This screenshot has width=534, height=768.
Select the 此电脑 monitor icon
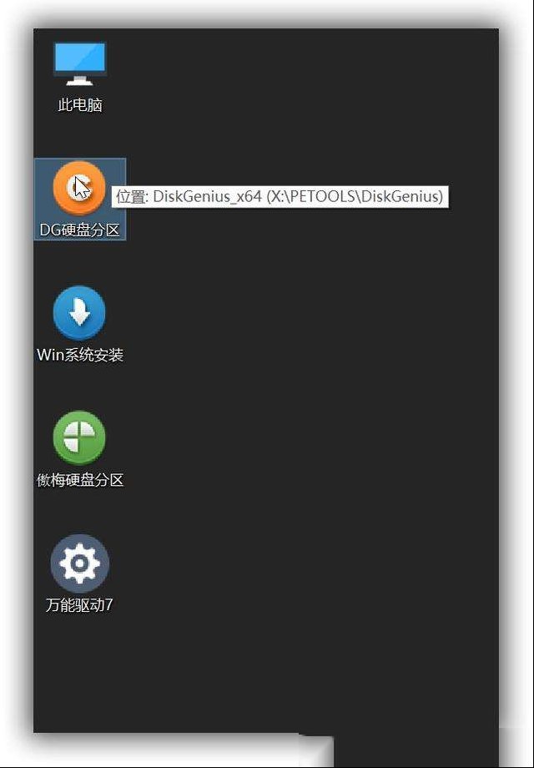tap(80, 64)
